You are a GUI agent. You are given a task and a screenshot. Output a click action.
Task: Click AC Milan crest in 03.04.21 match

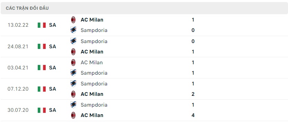click(73, 62)
